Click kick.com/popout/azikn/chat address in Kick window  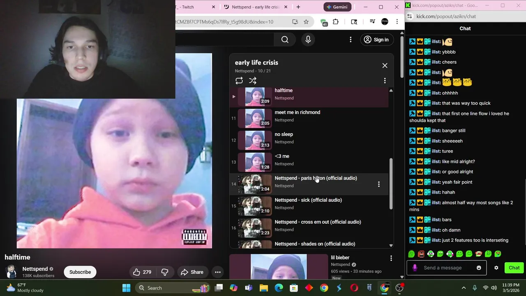pyautogui.click(x=446, y=16)
